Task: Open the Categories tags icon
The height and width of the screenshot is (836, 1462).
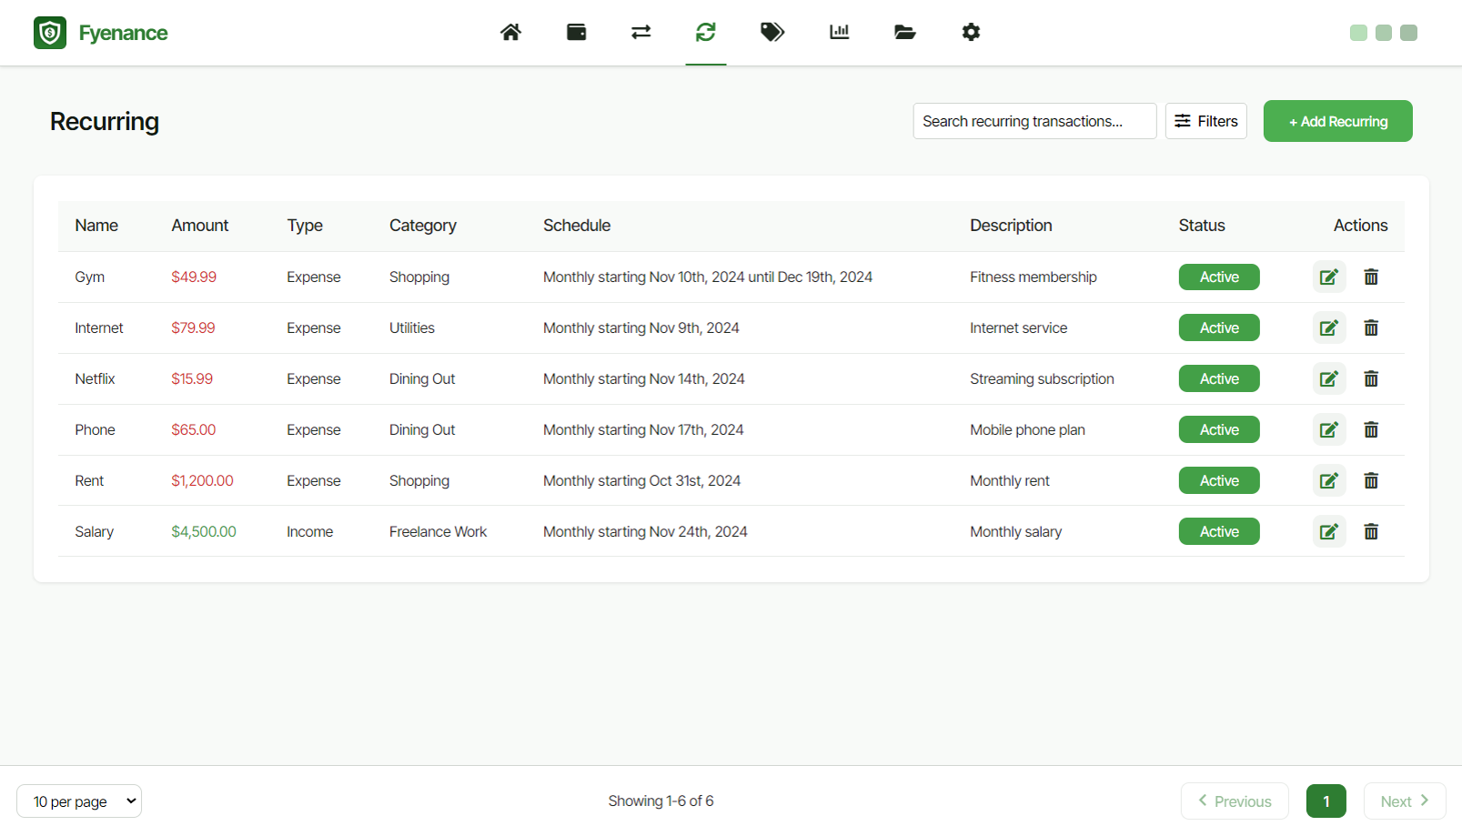Action: [771, 32]
